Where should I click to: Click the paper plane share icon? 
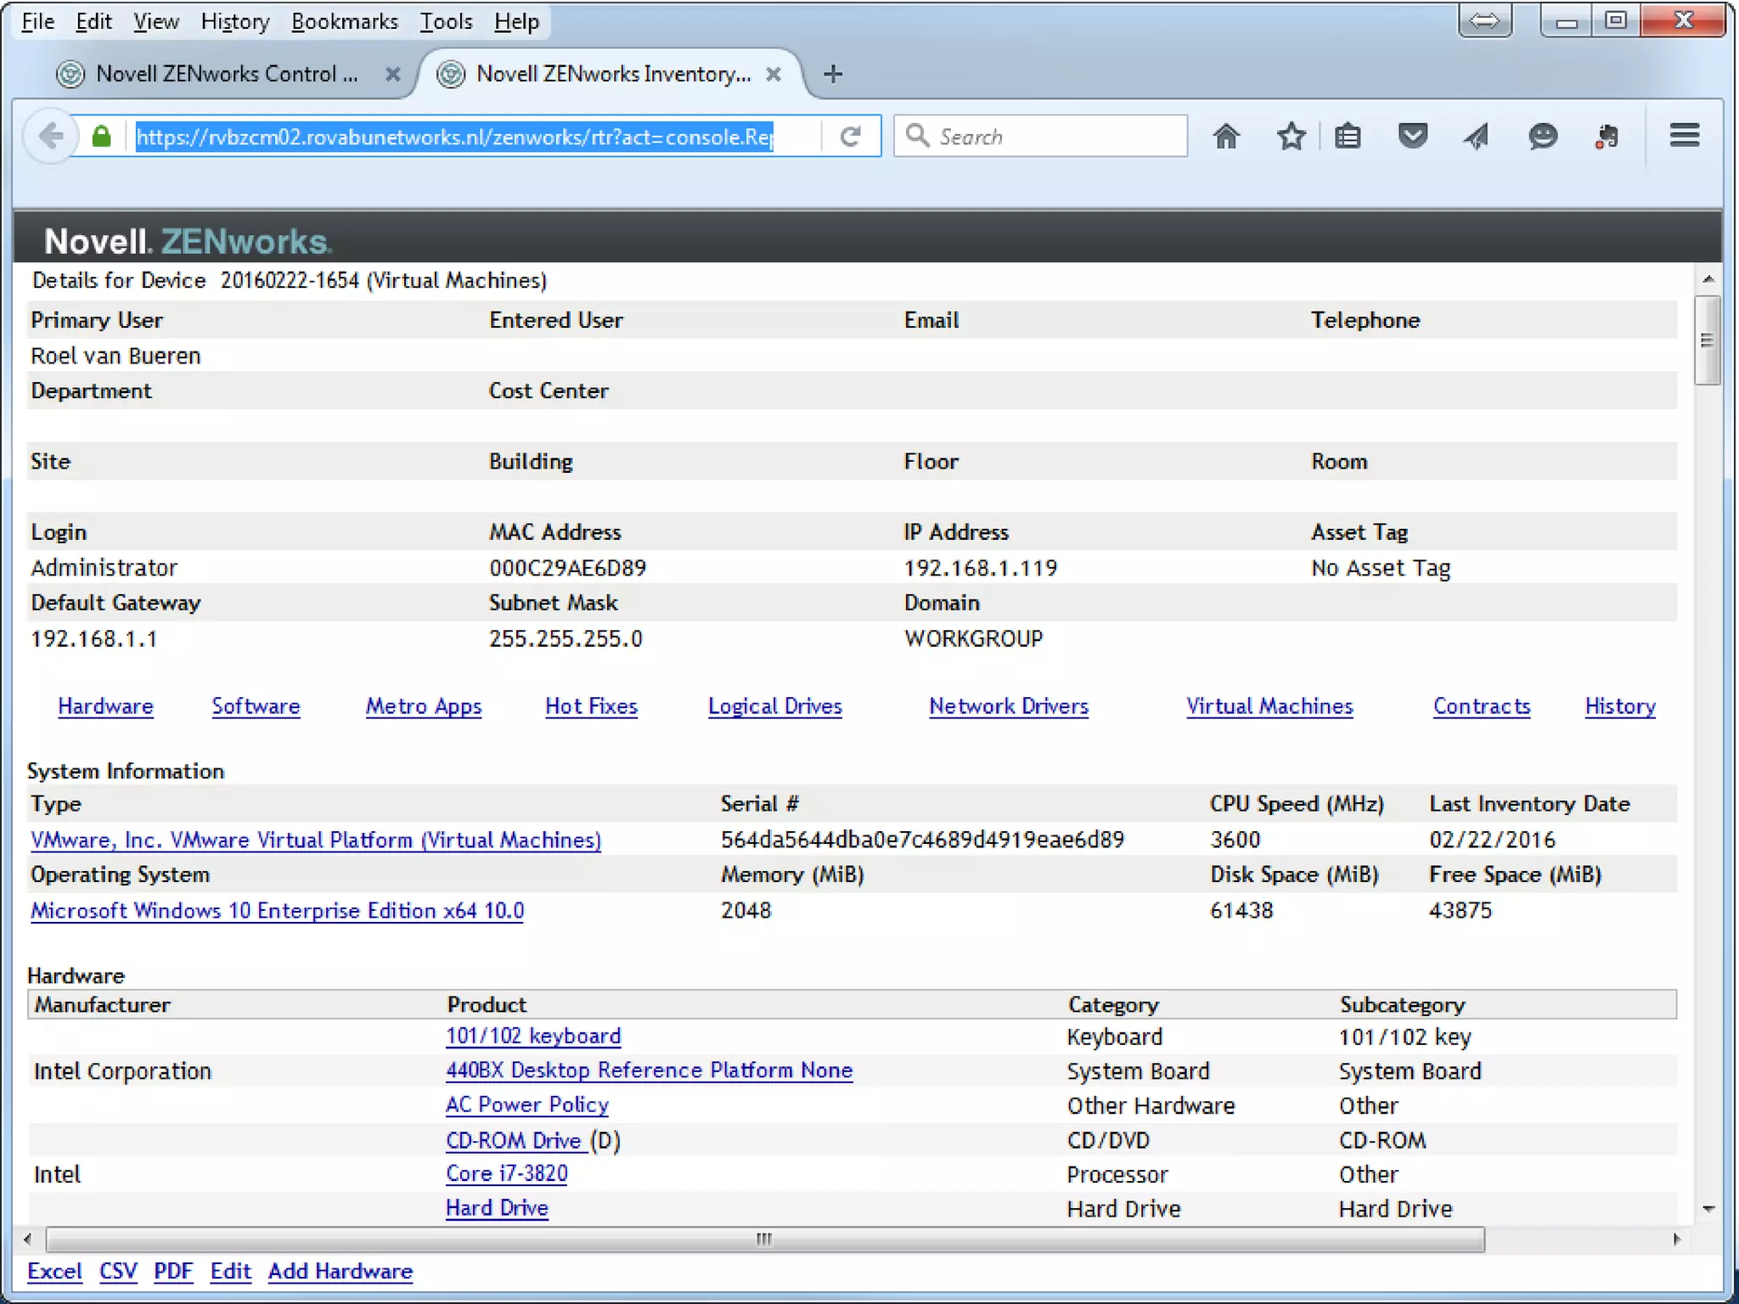point(1477,136)
